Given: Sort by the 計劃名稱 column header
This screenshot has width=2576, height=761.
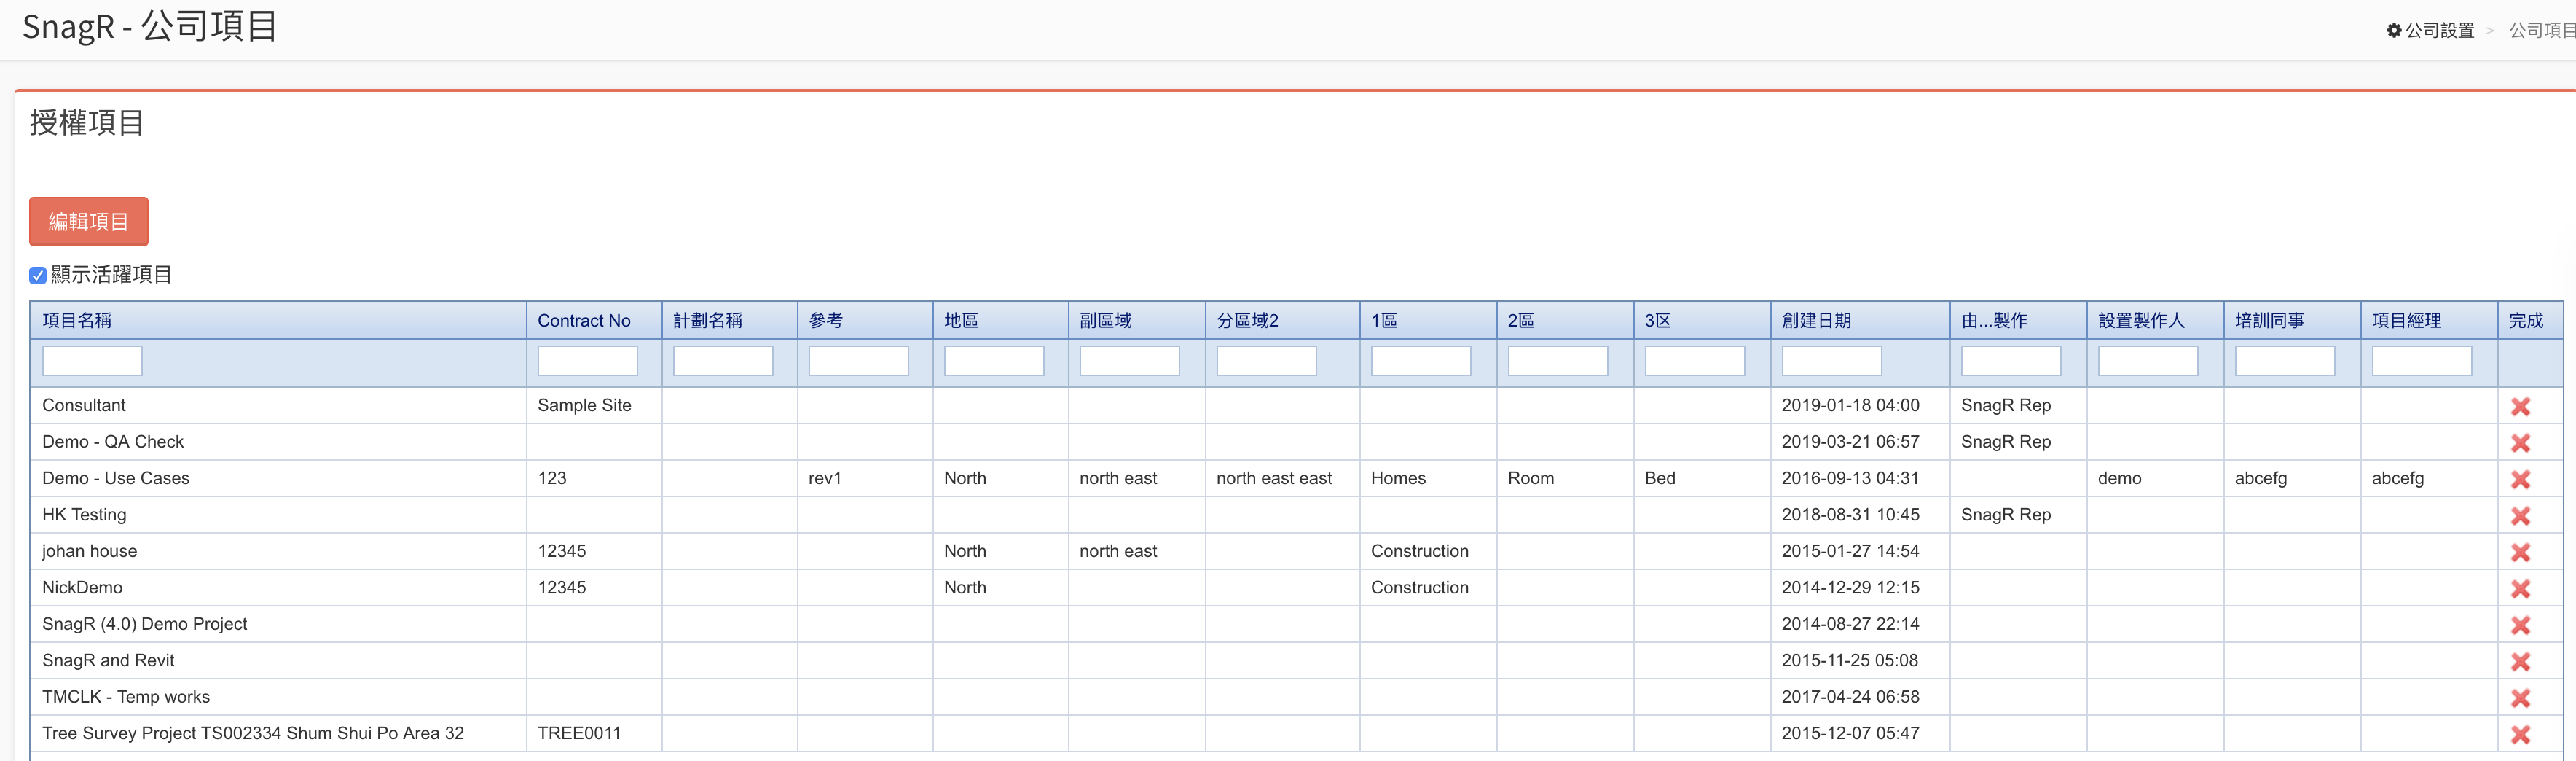Looking at the screenshot, I should coord(729,320).
